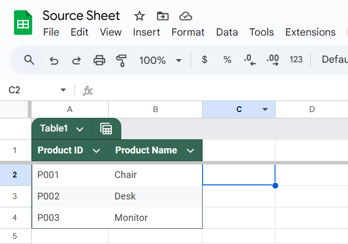Click the Table1 name label
This screenshot has height=244, width=348.
click(x=54, y=128)
